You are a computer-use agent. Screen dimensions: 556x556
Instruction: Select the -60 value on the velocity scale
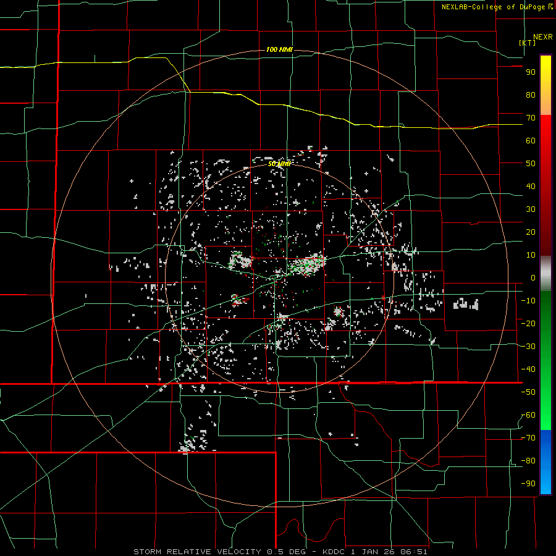528,415
